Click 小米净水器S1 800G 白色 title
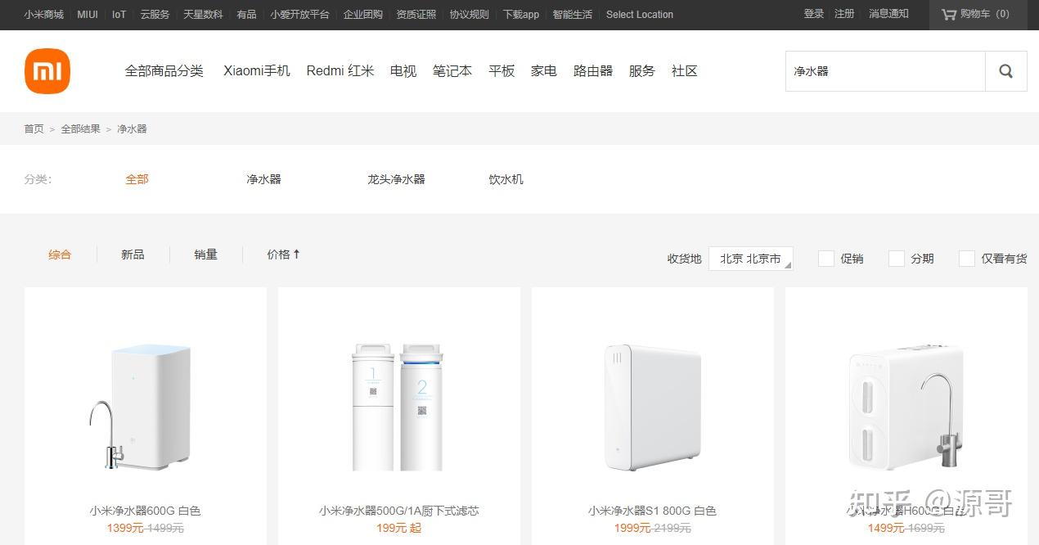Viewport: 1039px width, 545px height. [x=652, y=511]
